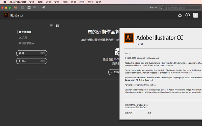
Task: Select the CC 文件 tab
Action: pyautogui.click(x=23, y=38)
